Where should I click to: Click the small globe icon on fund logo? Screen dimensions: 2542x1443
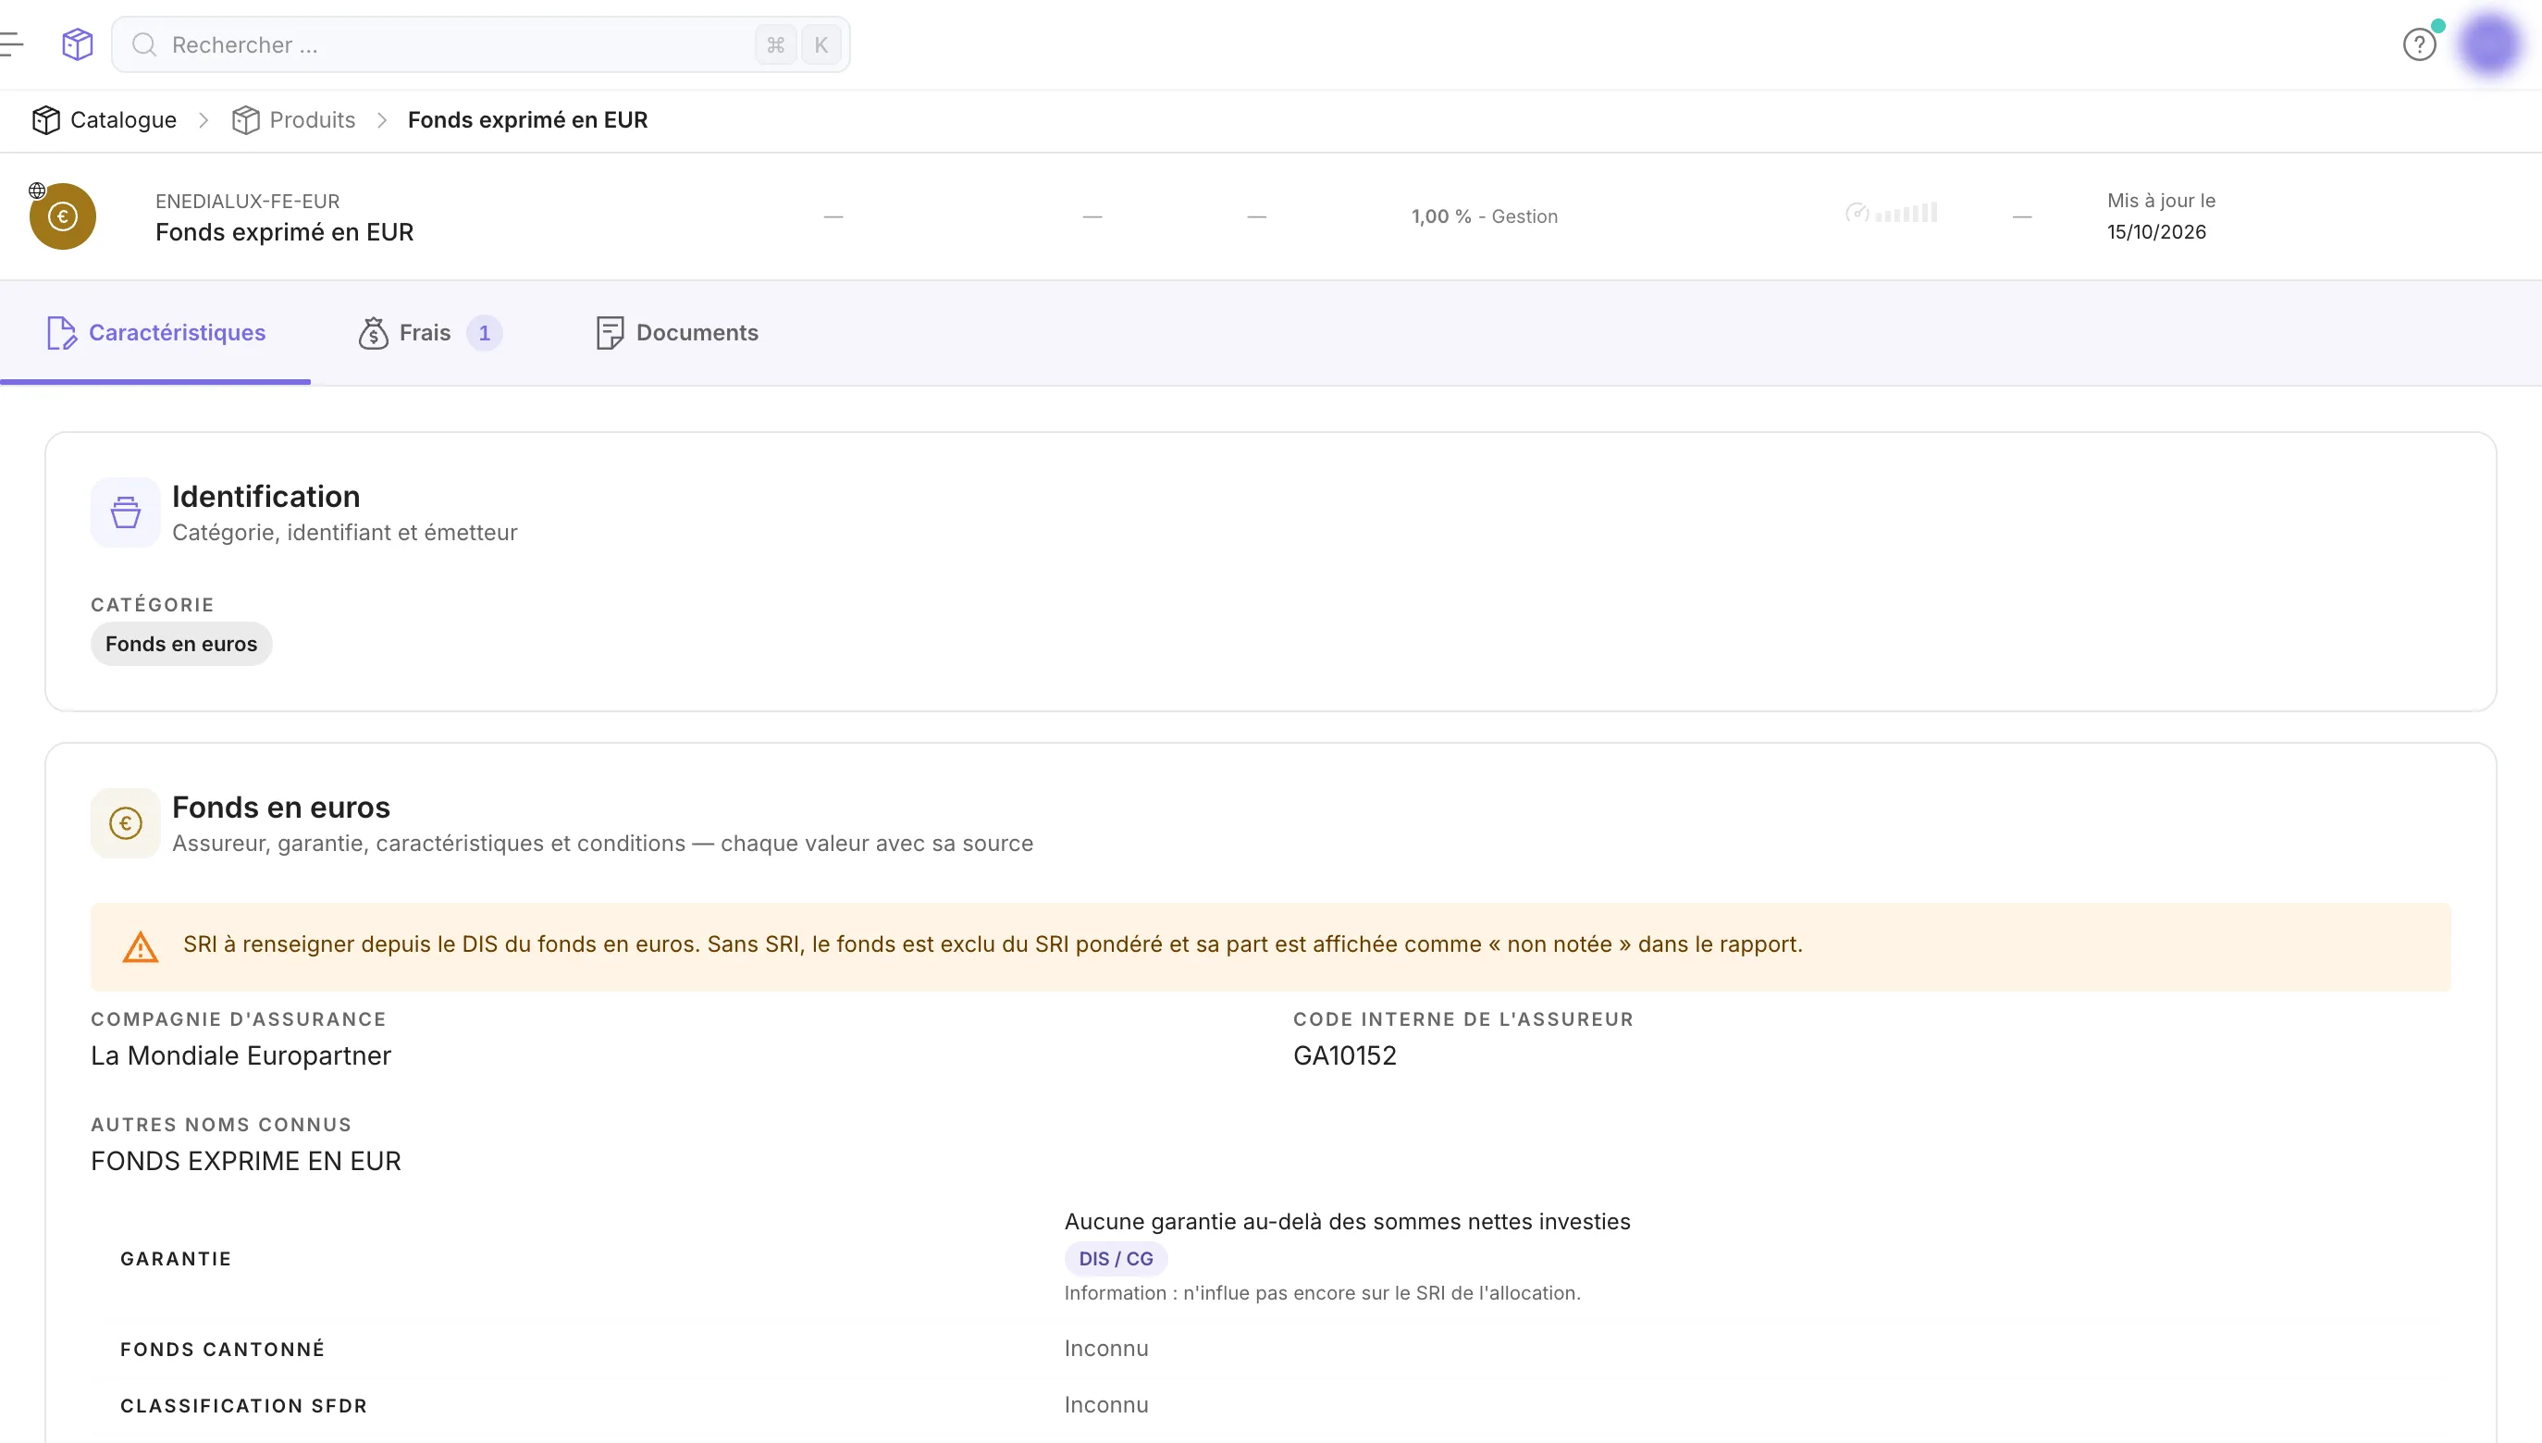pos(37,191)
